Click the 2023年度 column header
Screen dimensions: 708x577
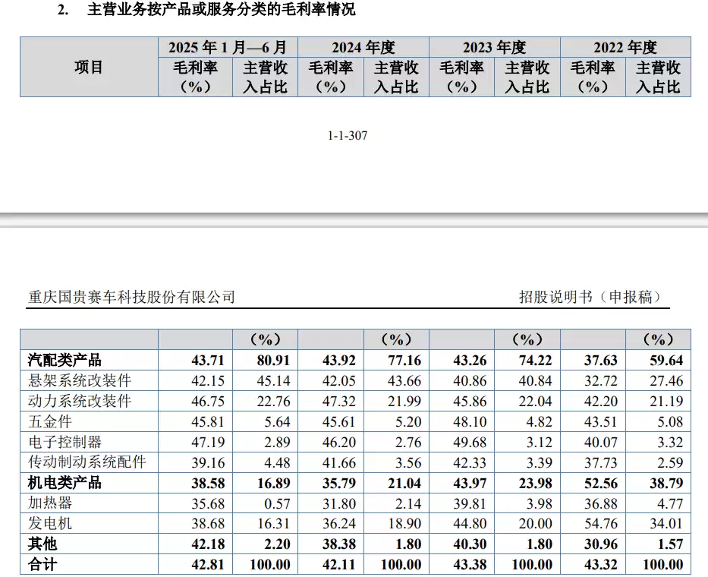(494, 47)
